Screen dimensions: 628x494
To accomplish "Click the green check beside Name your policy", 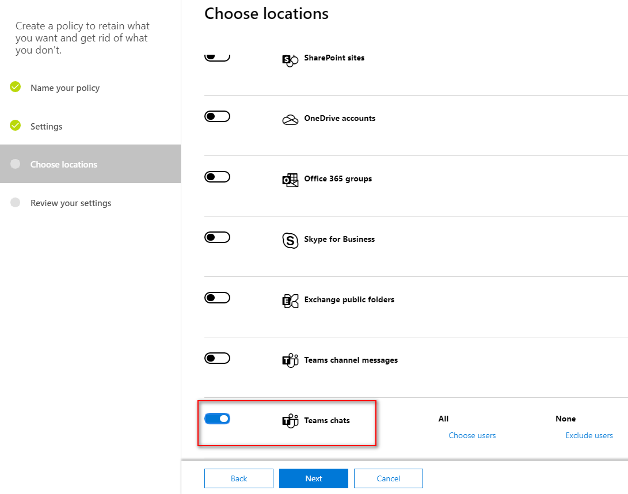I will 15,86.
